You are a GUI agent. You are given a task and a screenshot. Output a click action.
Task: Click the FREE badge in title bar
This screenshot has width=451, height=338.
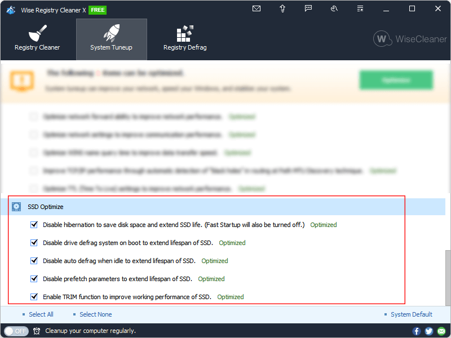point(98,10)
